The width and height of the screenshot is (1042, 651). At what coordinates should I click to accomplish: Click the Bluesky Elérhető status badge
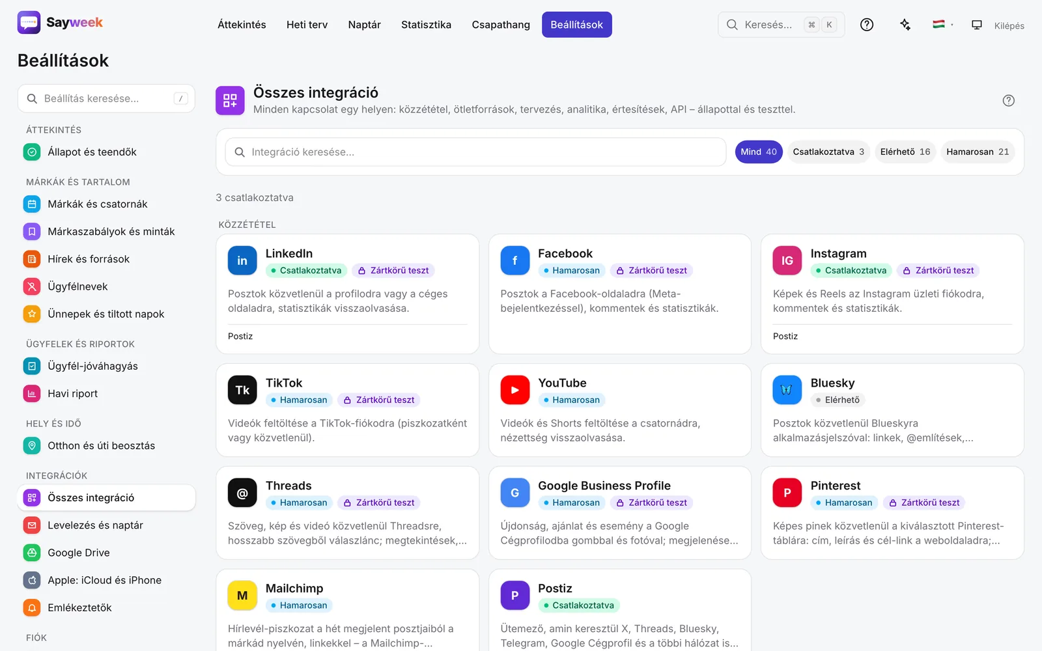click(838, 400)
